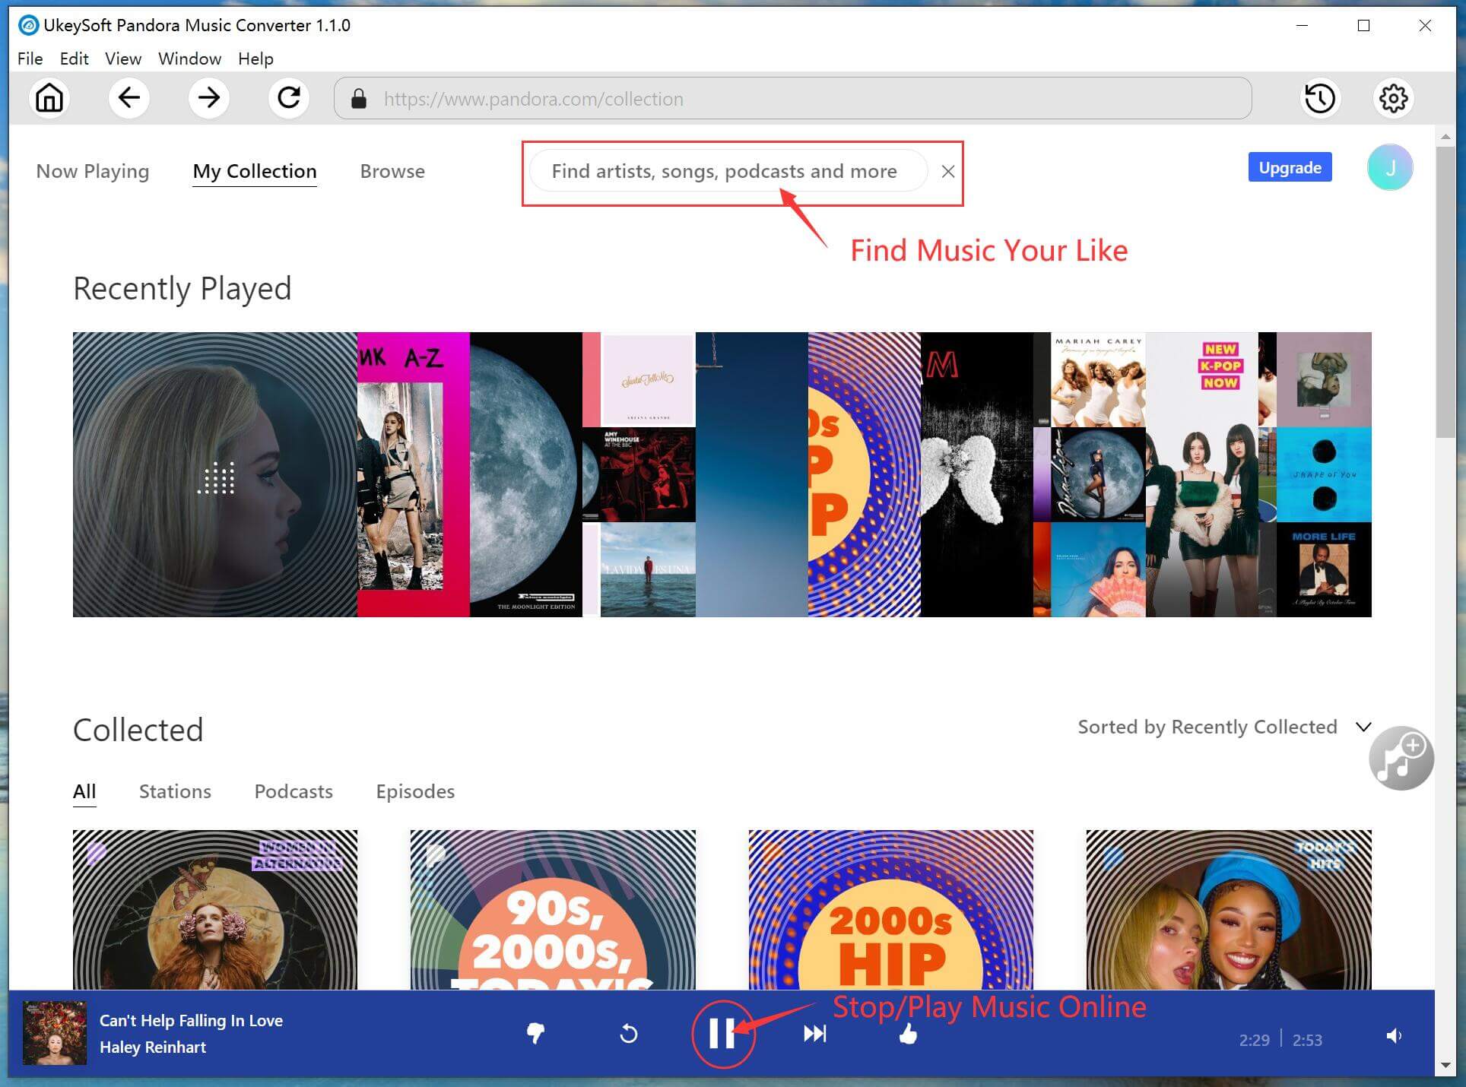Image resolution: width=1466 pixels, height=1087 pixels.
Task: Click the Browse navigation menu item
Action: point(392,170)
